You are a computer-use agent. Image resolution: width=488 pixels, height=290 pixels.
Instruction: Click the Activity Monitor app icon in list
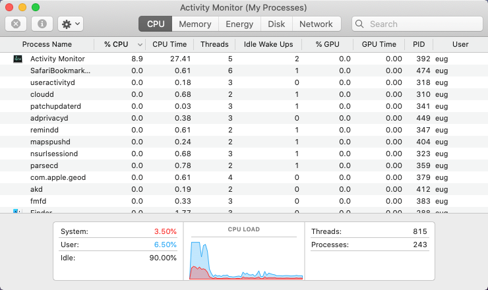point(18,59)
